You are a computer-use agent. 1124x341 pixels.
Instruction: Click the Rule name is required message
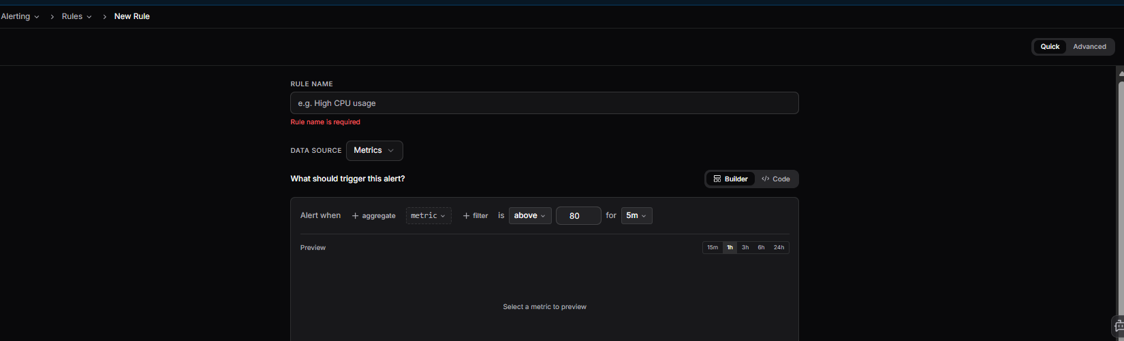point(326,122)
